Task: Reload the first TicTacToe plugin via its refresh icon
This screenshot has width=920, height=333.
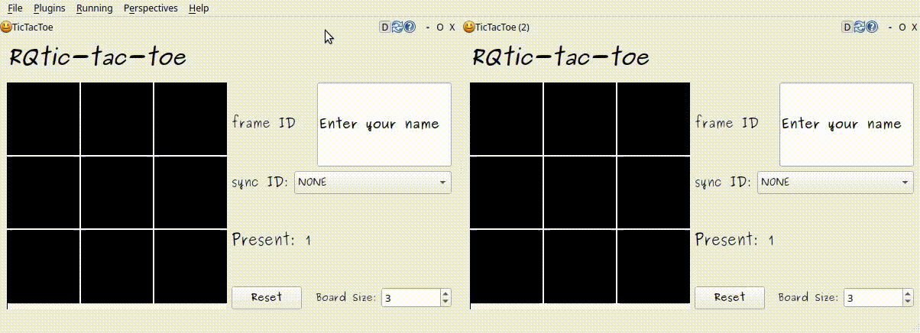Action: tap(397, 27)
